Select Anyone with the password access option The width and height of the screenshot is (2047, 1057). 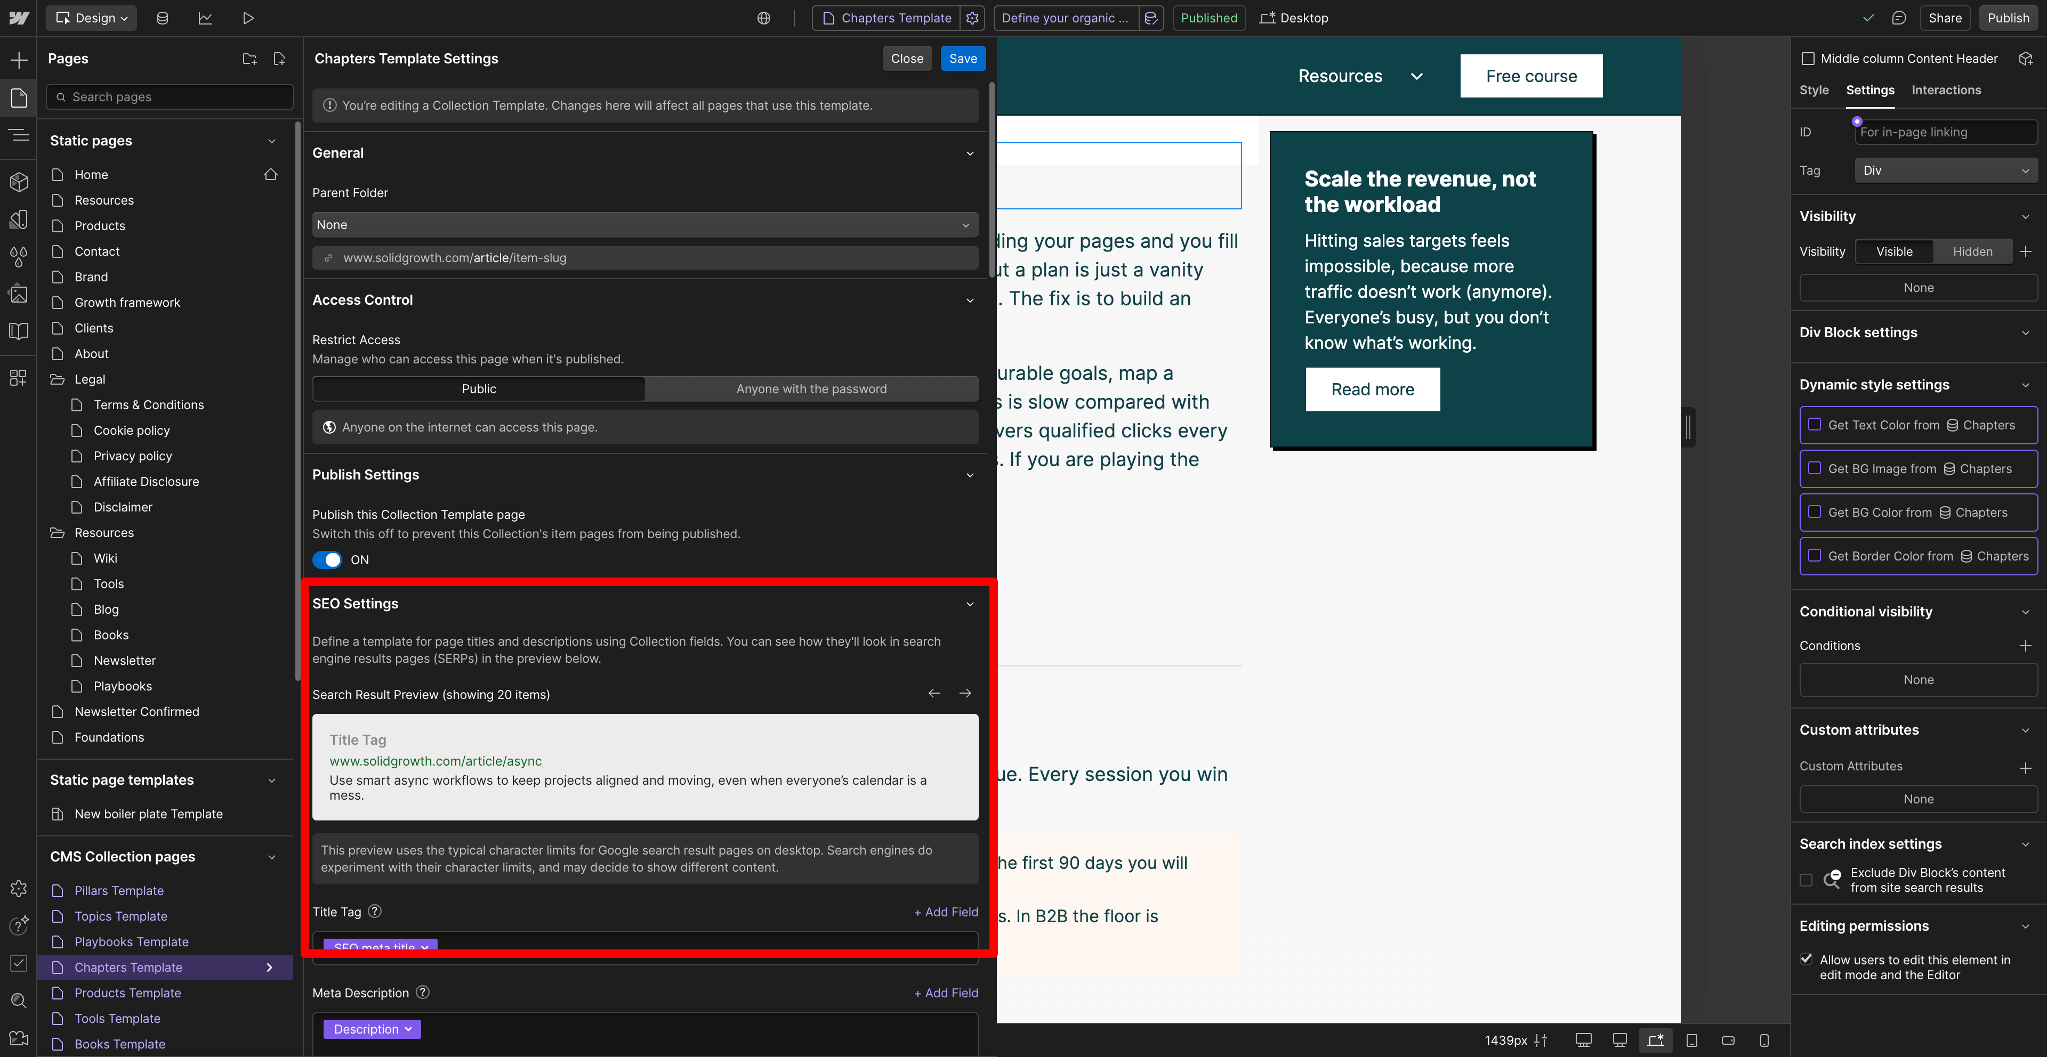coord(810,389)
